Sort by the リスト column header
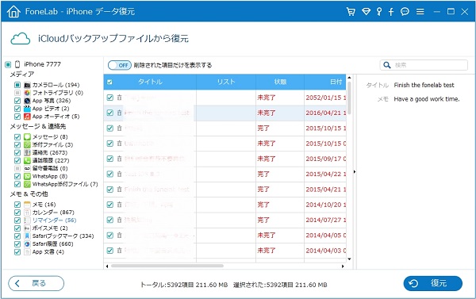This screenshot has width=476, height=299. [x=226, y=82]
